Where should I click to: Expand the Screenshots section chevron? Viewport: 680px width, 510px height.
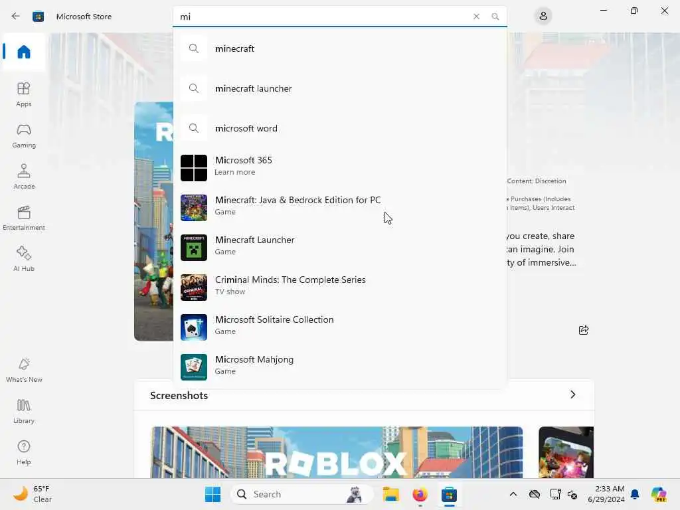tap(573, 394)
